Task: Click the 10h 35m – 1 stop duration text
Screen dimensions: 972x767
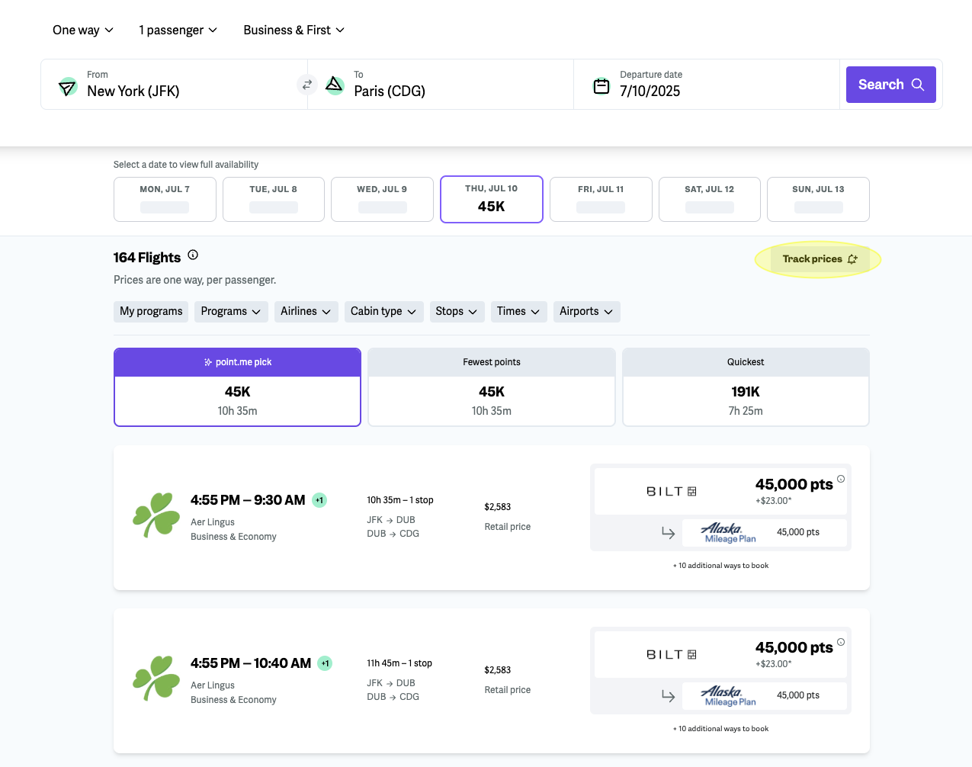Action: 400,500
